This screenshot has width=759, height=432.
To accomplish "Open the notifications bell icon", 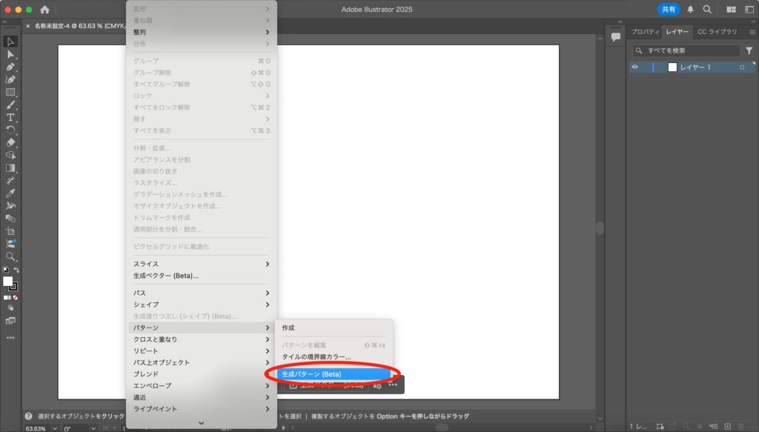I will [691, 10].
